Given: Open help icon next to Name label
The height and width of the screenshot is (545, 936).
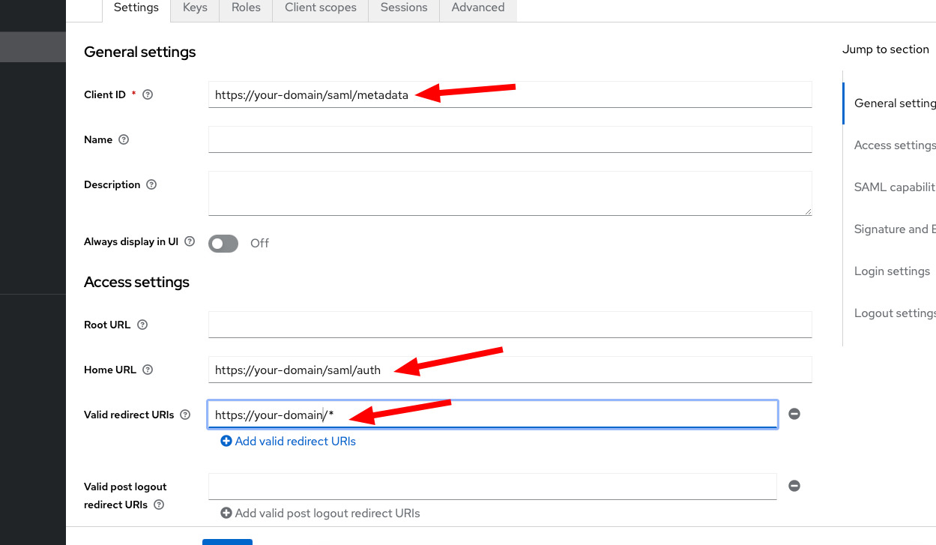Looking at the screenshot, I should tap(124, 139).
